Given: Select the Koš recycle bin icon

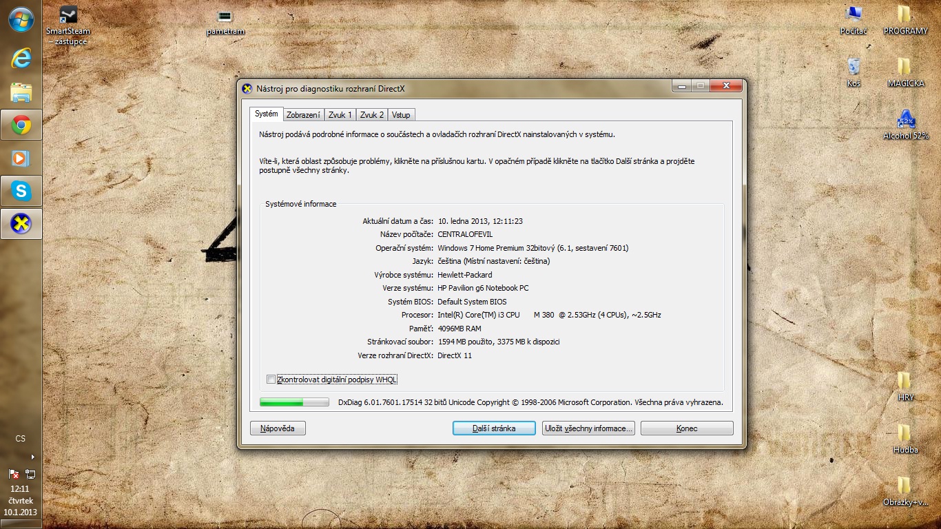Looking at the screenshot, I should [854, 73].
